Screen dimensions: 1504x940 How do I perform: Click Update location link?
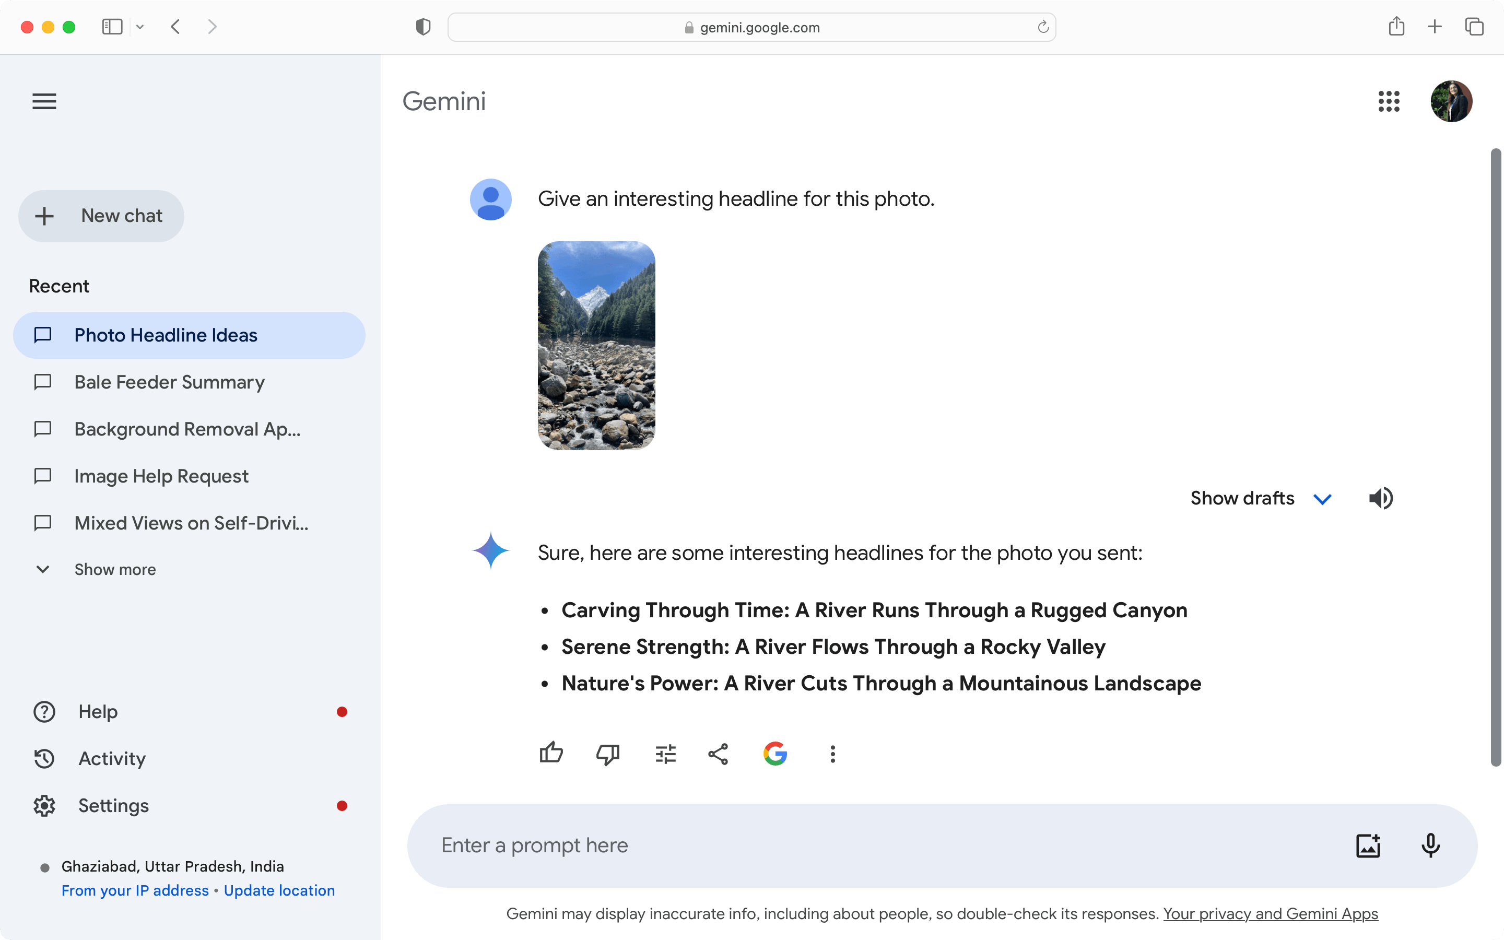tap(279, 890)
